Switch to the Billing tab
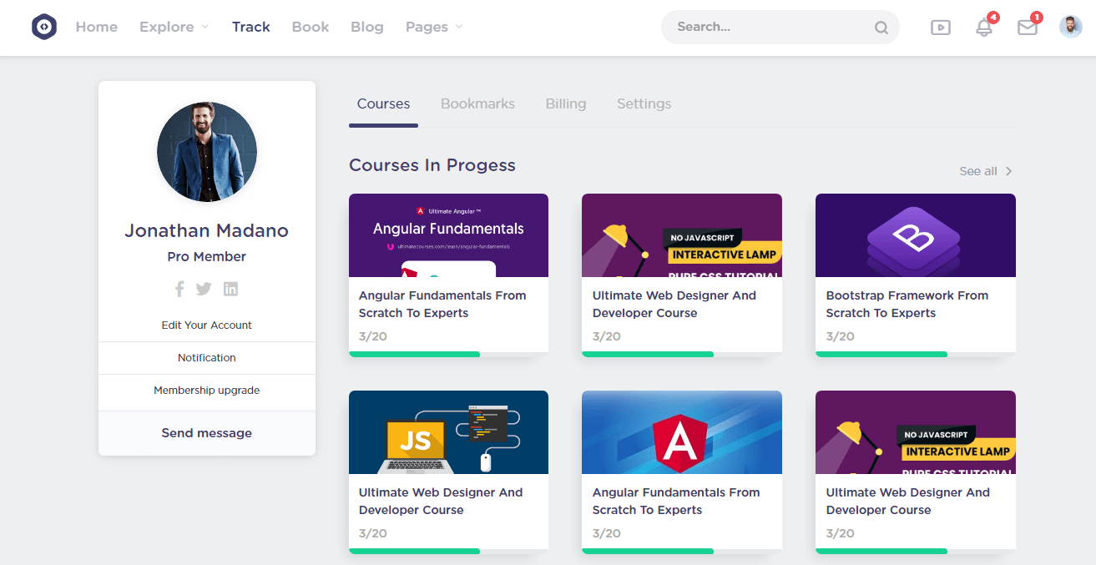 coord(565,104)
